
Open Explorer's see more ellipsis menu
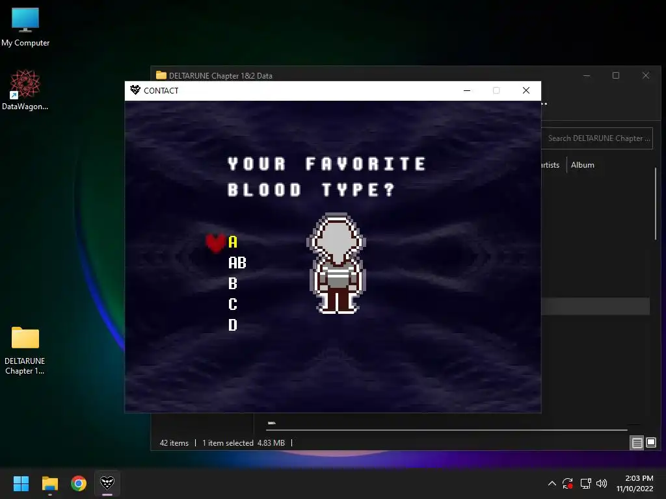(544, 103)
